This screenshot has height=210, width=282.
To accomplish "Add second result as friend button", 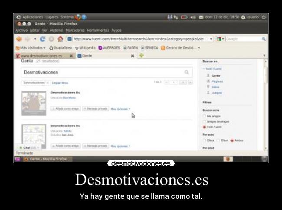I will [x=66, y=146].
